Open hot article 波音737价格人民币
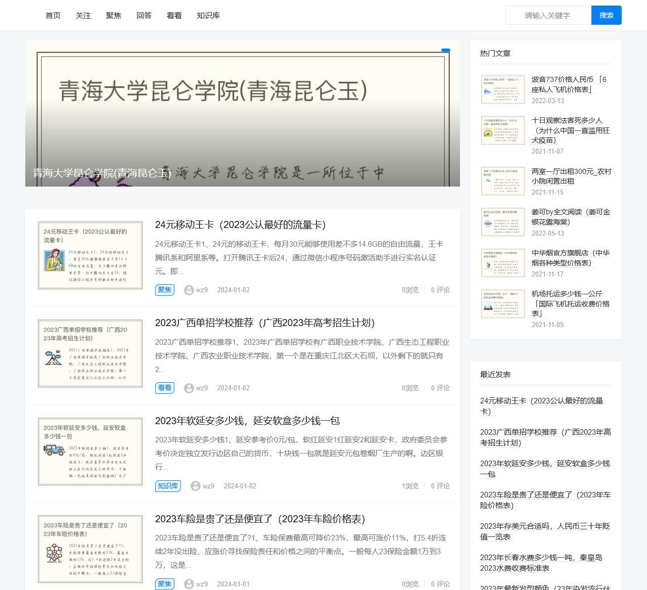The image size is (647, 590). click(569, 84)
